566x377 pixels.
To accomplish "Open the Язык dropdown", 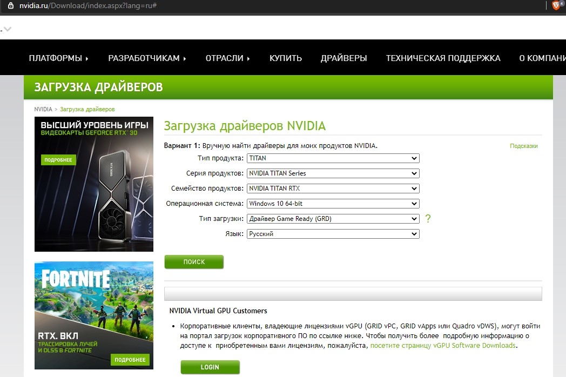I will 333,234.
